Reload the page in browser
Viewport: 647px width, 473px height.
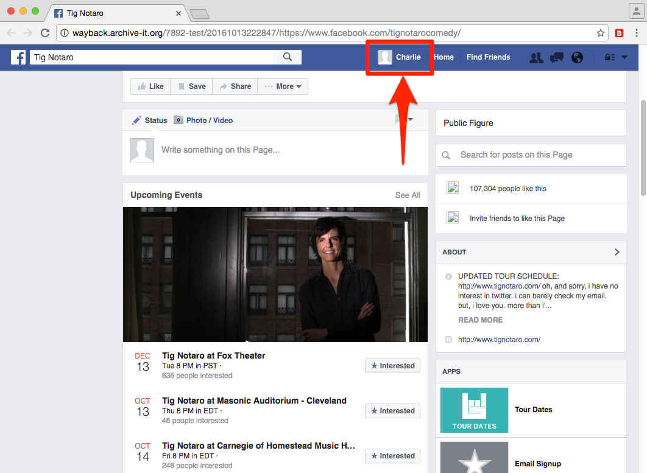[45, 33]
